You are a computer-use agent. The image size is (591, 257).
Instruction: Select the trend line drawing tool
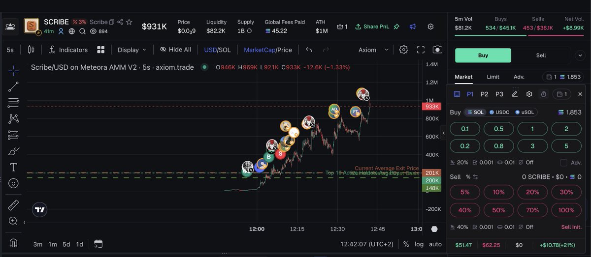(x=13, y=87)
